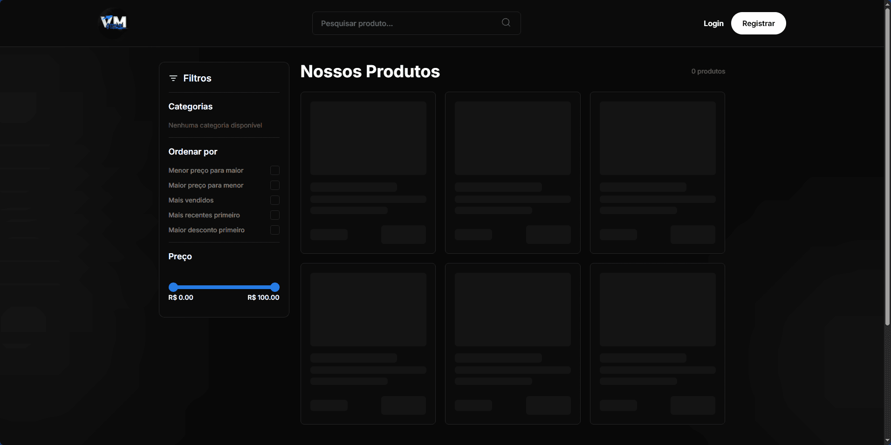Enable Mais vendidos sorting checkbox
Screen dimensions: 891x445
275,200
